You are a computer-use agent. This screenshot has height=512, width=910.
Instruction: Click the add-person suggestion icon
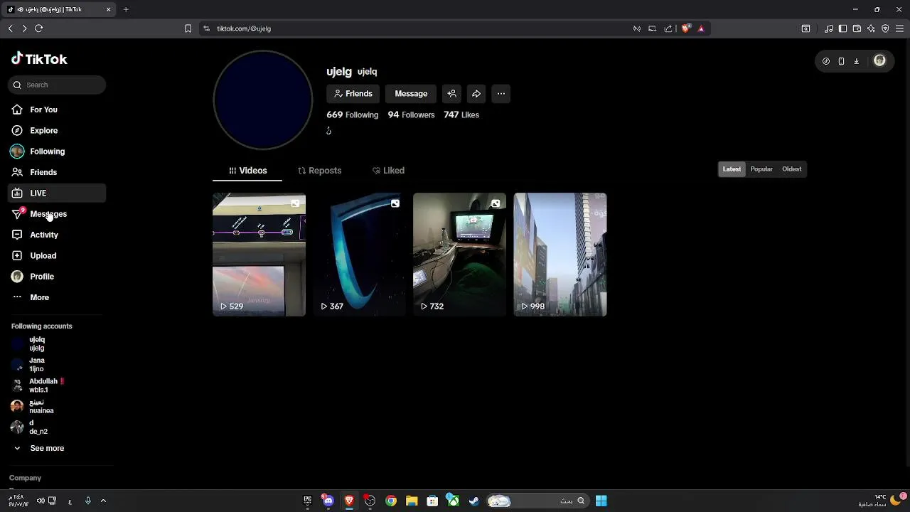pyautogui.click(x=451, y=94)
